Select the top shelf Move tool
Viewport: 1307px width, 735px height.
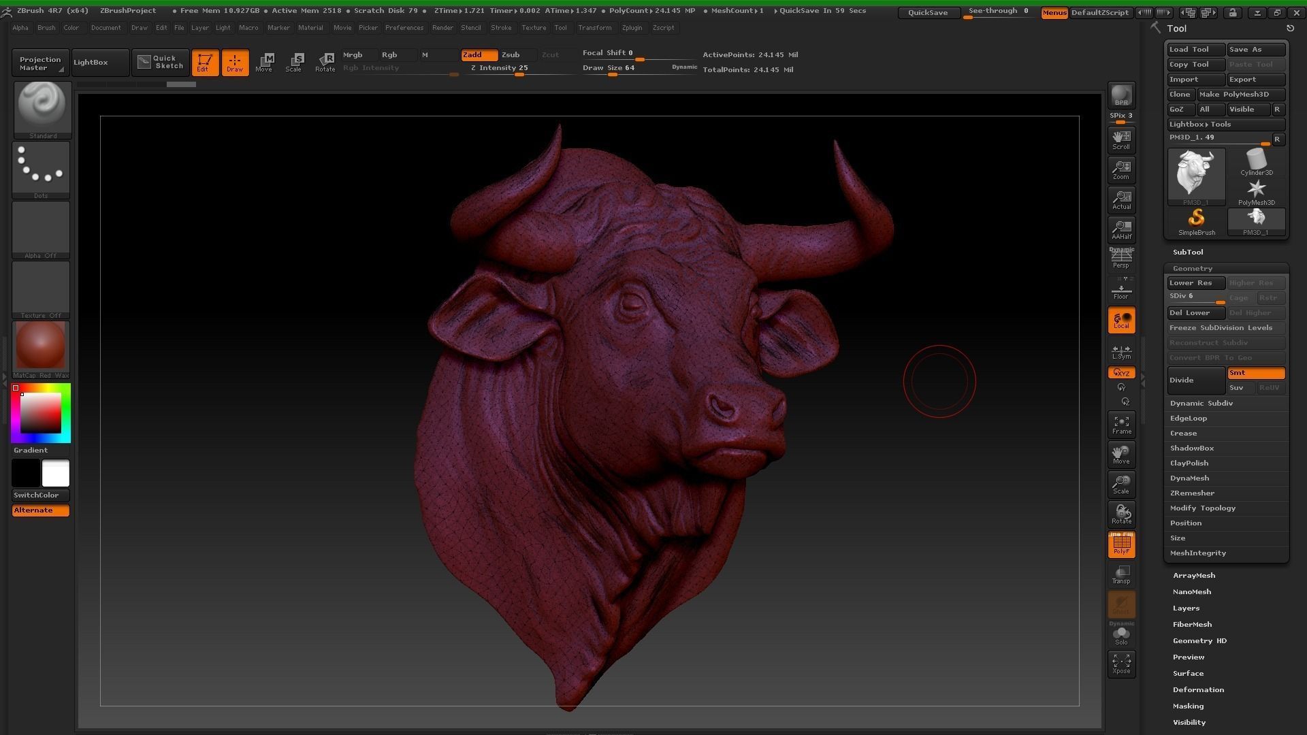[264, 63]
